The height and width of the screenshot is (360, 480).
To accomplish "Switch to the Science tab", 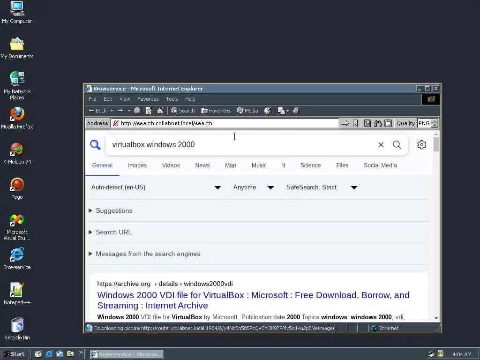I will pyautogui.click(x=310, y=165).
